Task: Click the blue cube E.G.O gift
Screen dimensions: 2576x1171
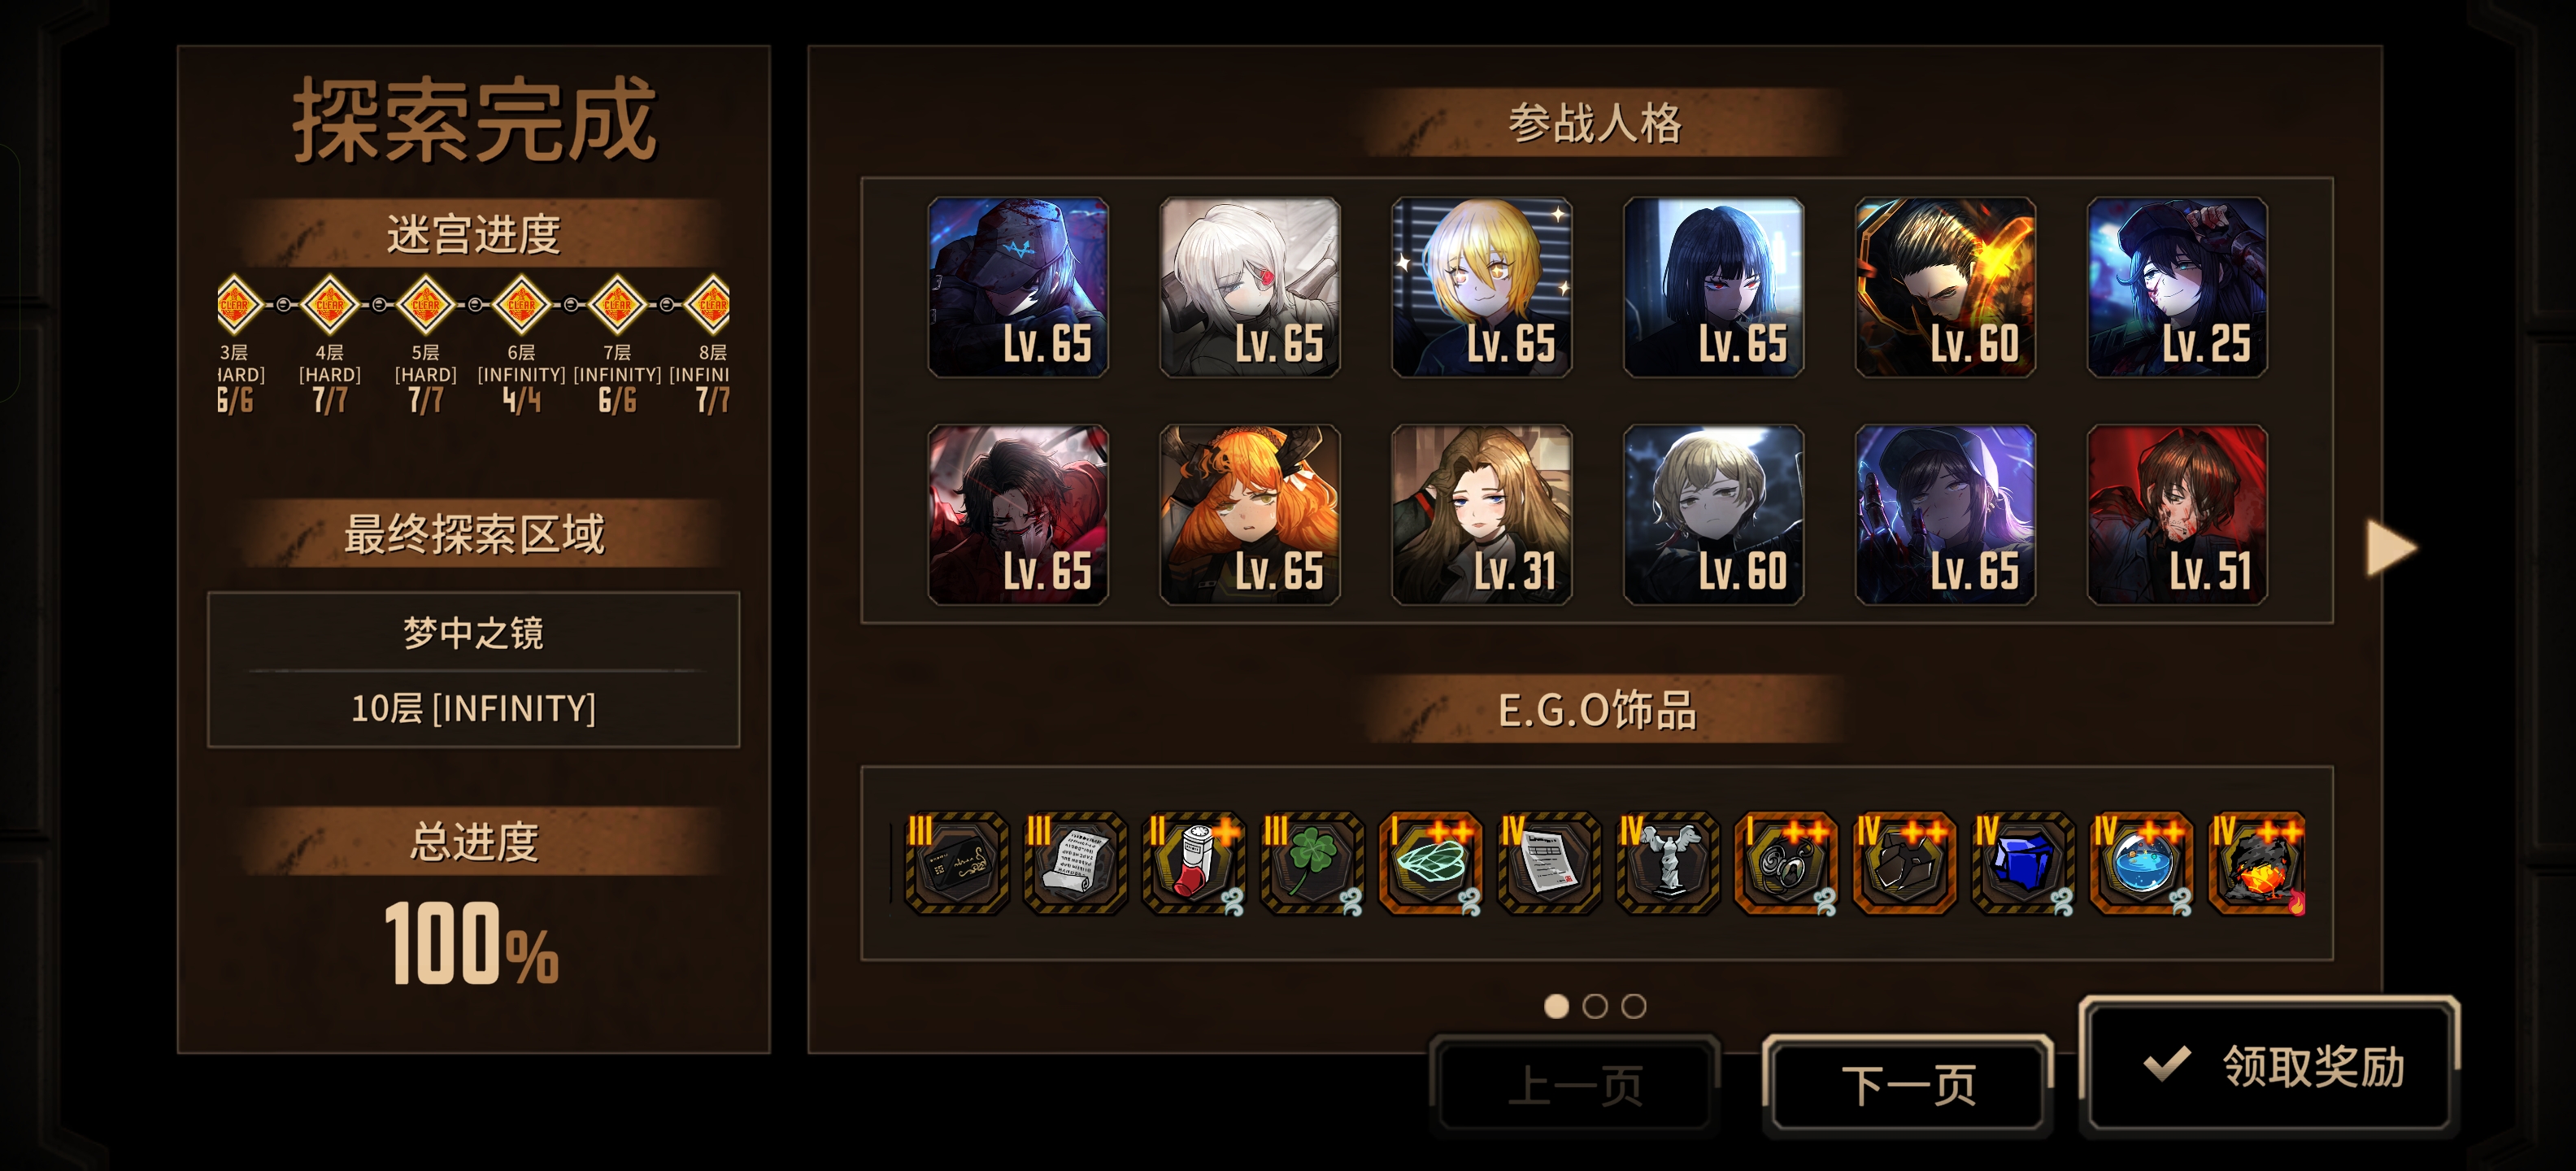Action: tap(2022, 863)
